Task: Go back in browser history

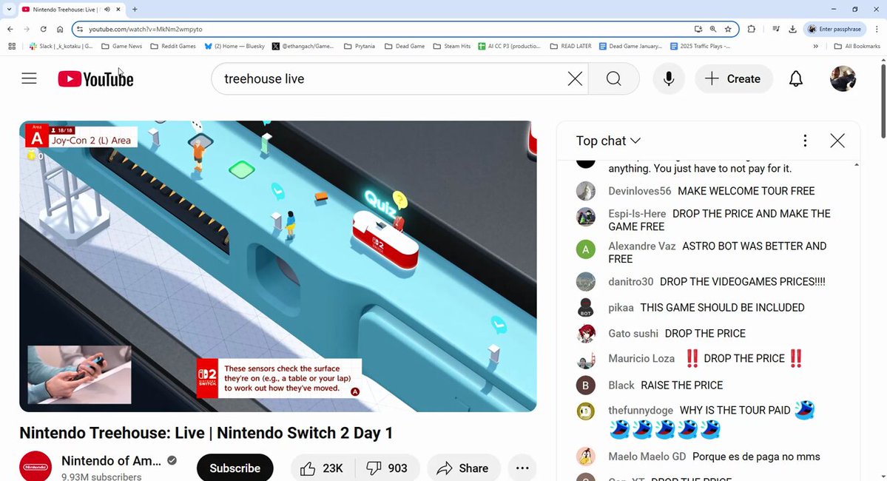Action: click(10, 29)
